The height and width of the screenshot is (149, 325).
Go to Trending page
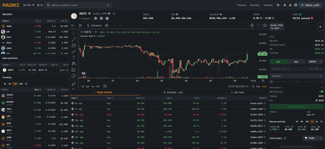[x=268, y=5]
